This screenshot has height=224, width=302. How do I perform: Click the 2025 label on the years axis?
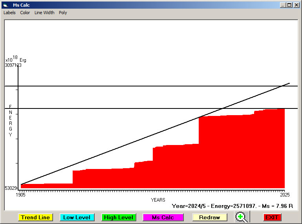pyautogui.click(x=284, y=195)
